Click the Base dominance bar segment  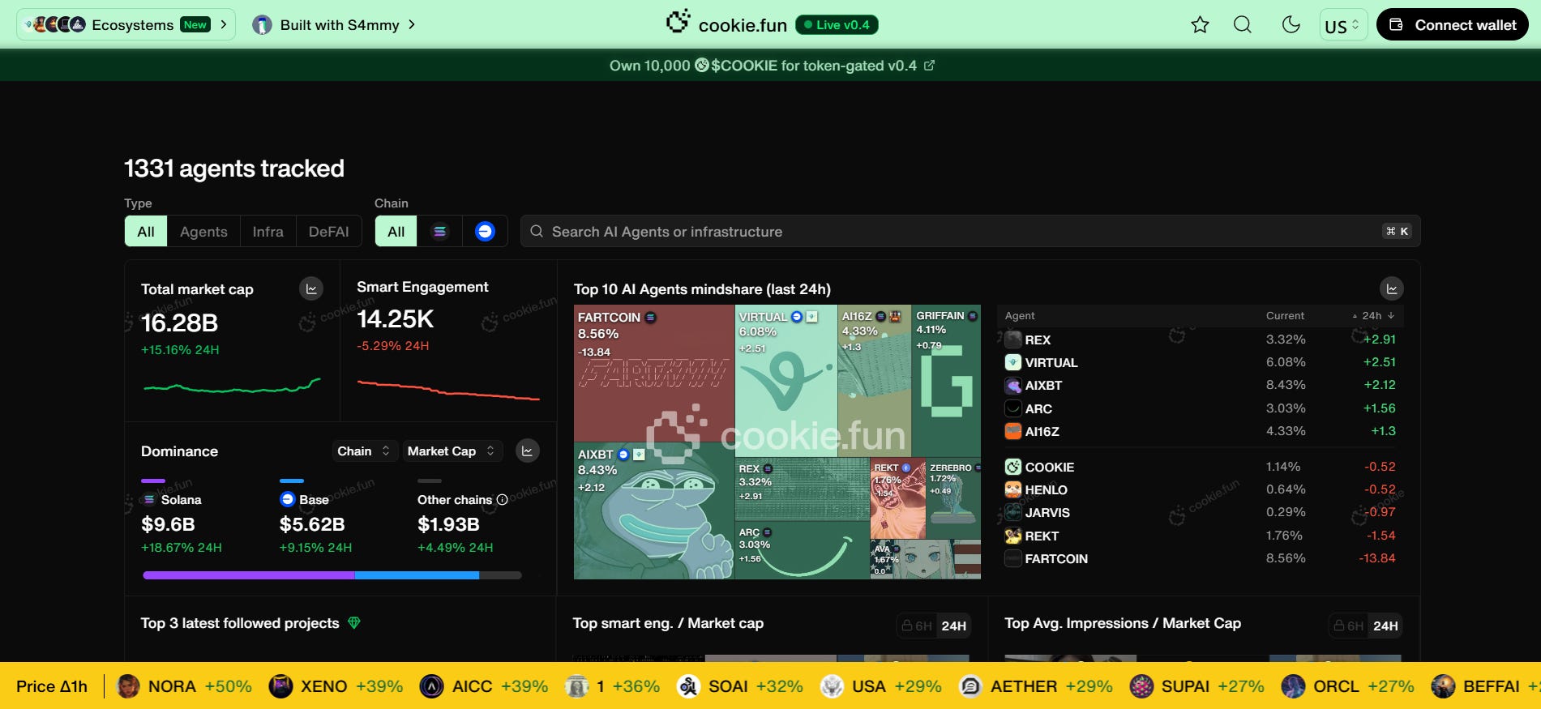[417, 575]
